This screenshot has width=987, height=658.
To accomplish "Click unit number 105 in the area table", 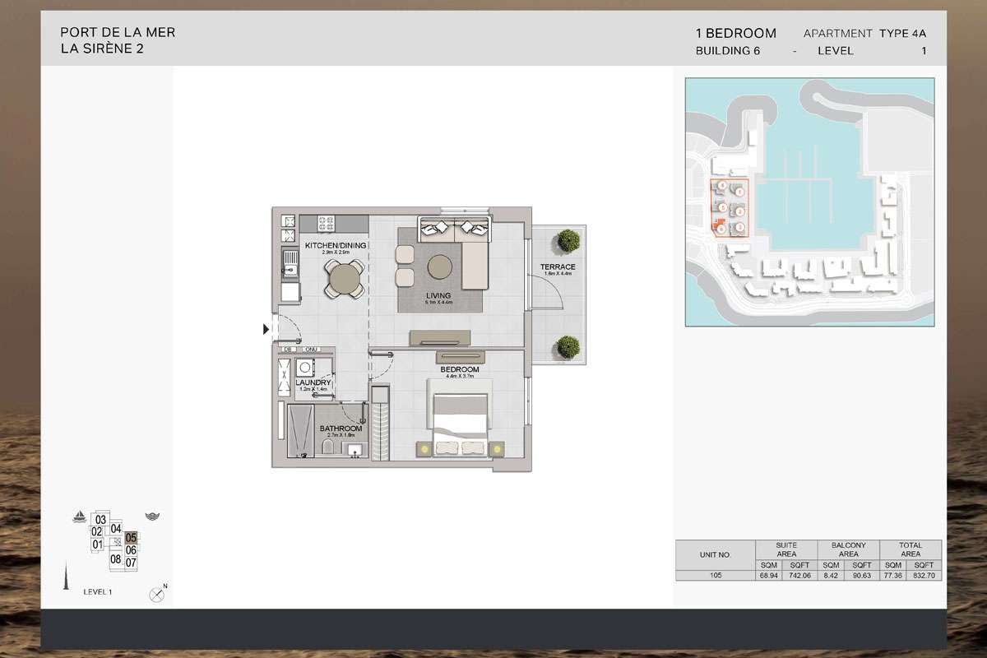I will [715, 576].
